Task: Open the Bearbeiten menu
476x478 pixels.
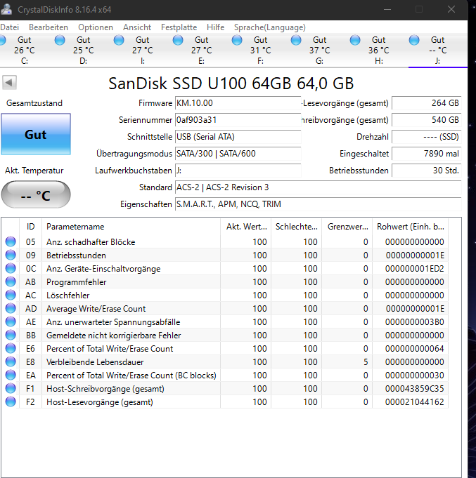Action: tap(49, 27)
